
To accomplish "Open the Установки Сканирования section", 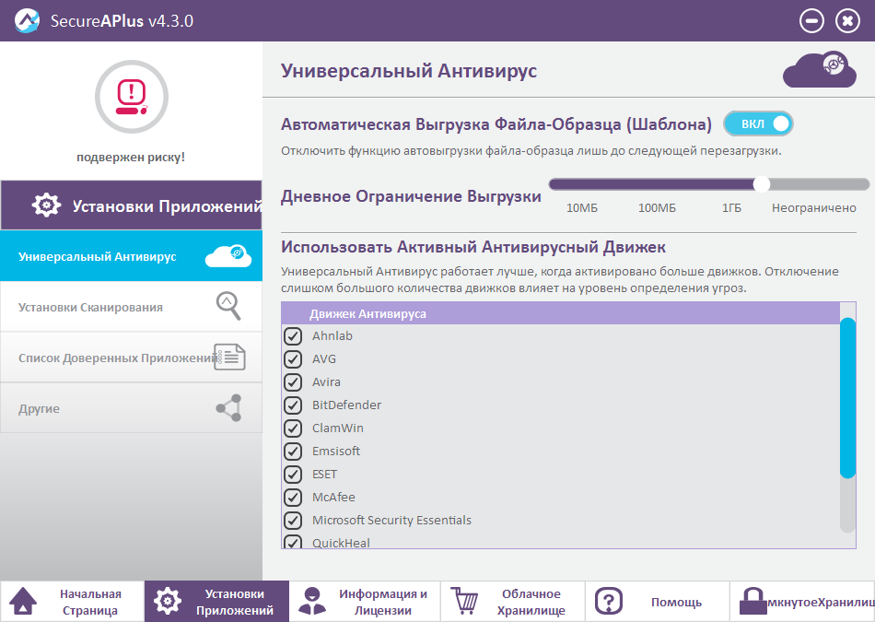I will click(x=131, y=307).
